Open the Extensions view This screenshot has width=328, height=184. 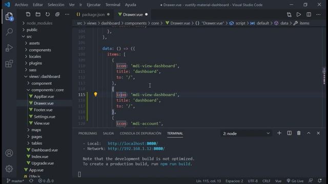9,63
